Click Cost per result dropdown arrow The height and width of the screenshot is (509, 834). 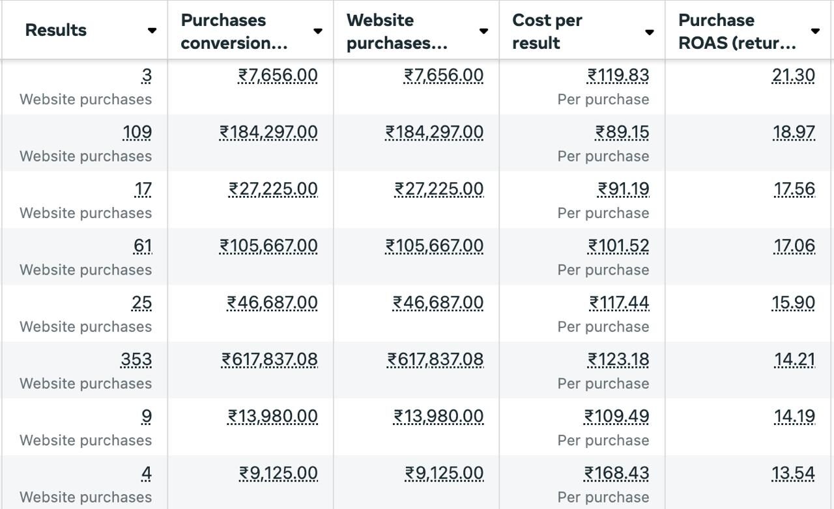[x=649, y=32]
